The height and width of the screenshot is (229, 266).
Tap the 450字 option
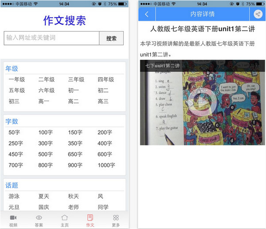point(16,154)
